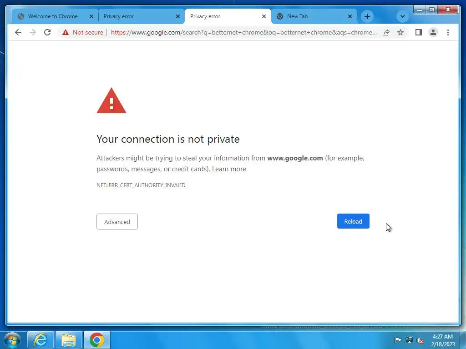466x349 pixels.
Task: Click the blue Reload button
Action: [353, 221]
